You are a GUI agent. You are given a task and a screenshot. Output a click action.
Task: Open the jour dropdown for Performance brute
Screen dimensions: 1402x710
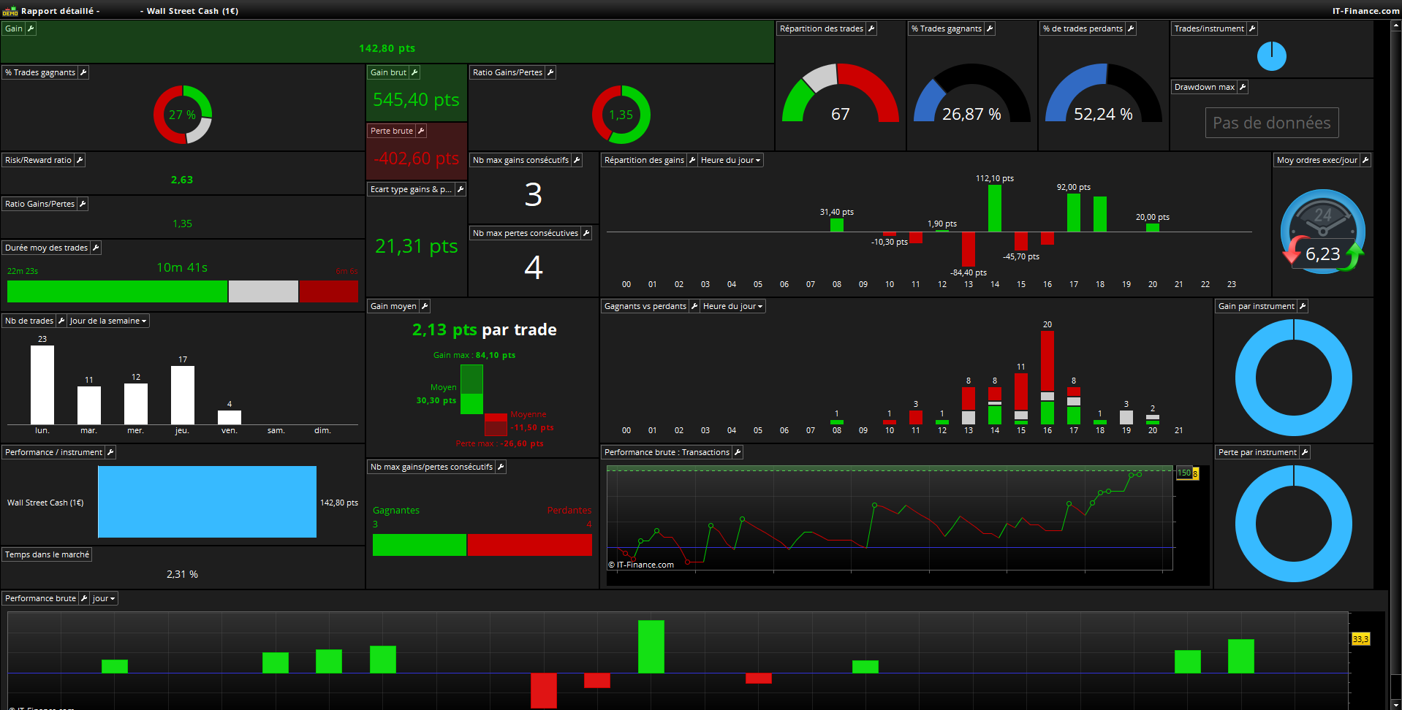coord(104,598)
